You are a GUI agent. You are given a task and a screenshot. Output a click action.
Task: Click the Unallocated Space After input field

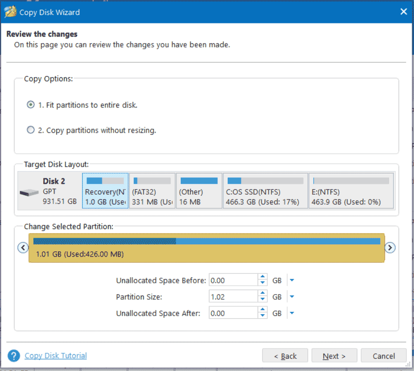[x=233, y=313]
